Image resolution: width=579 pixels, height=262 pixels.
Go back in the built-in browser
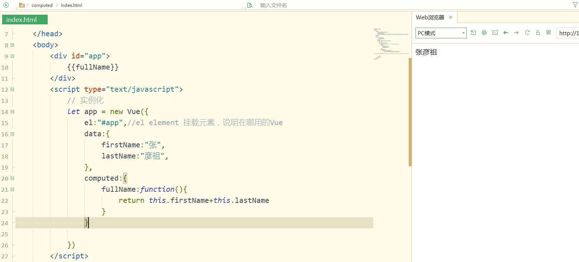click(506, 33)
